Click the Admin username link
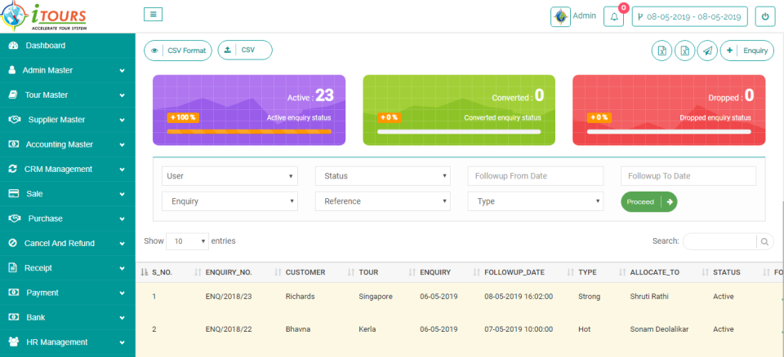784x357 pixels. [x=585, y=15]
